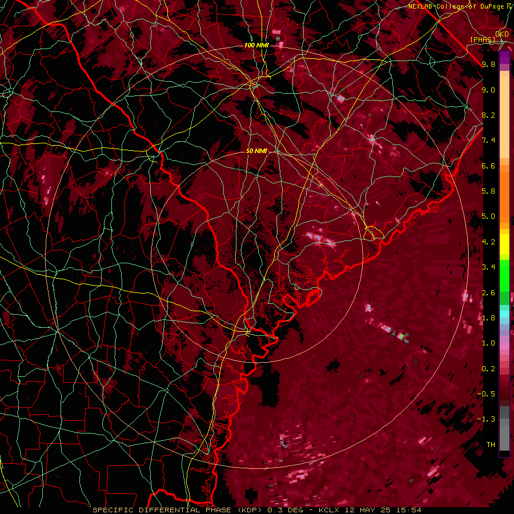This screenshot has height=514, width=514.
Task: Click the 3.4 scale label
Action: 488,267
